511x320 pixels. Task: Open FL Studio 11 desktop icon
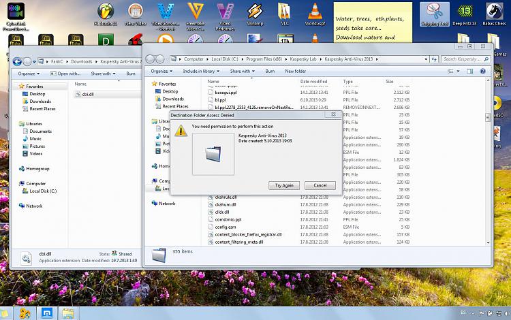click(106, 15)
